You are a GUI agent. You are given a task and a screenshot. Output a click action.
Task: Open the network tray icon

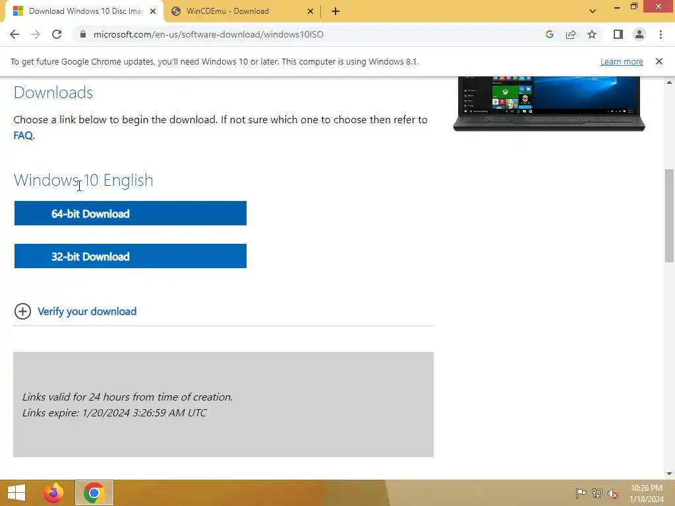(x=597, y=493)
